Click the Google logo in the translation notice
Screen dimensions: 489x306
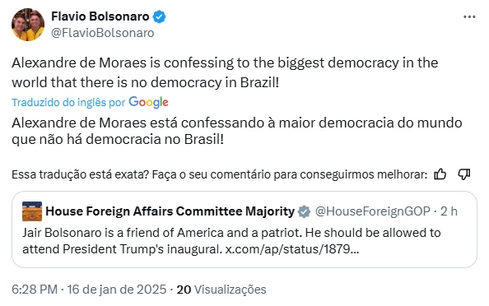click(148, 102)
